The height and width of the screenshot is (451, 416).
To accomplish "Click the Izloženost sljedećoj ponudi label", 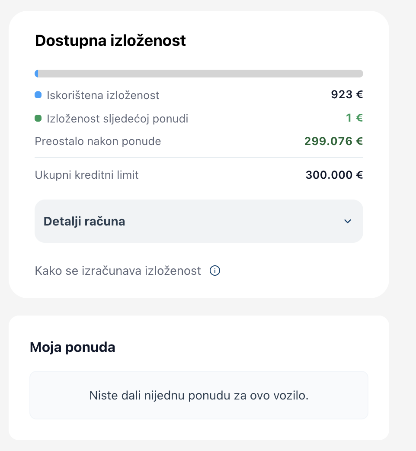I will click(118, 119).
